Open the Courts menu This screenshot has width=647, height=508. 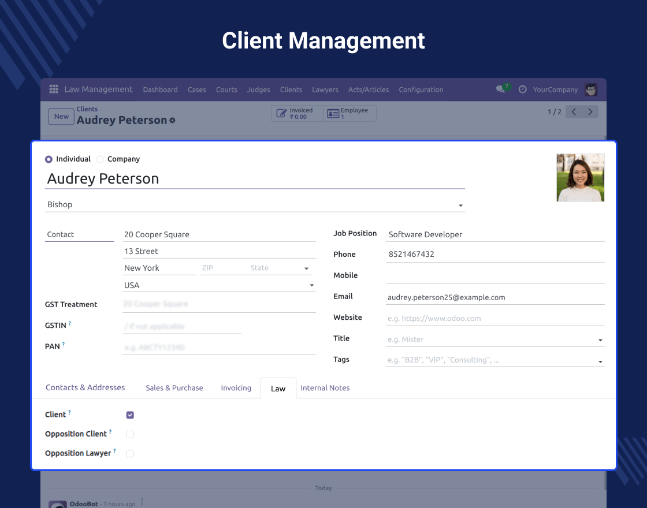coord(226,89)
